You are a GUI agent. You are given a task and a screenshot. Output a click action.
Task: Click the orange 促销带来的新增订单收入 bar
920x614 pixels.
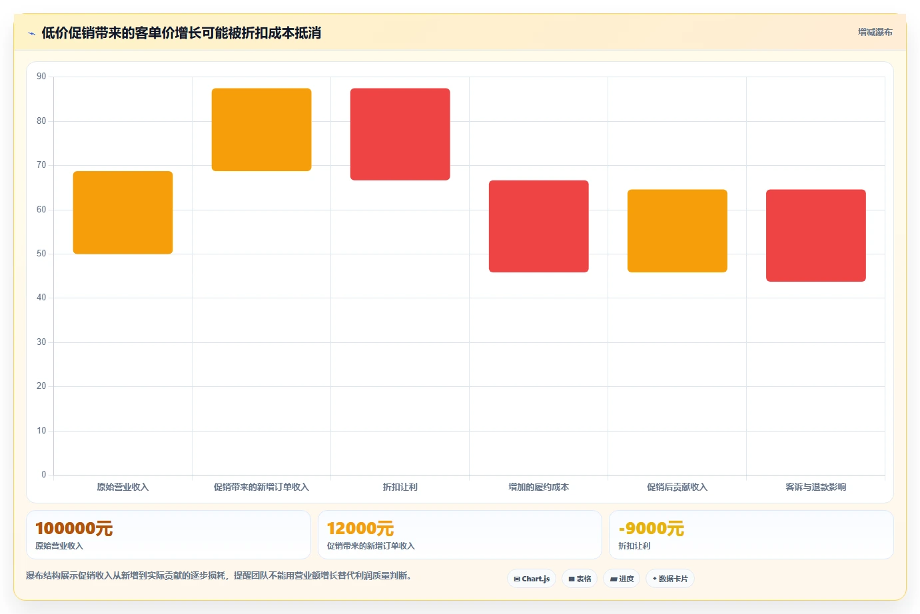261,130
